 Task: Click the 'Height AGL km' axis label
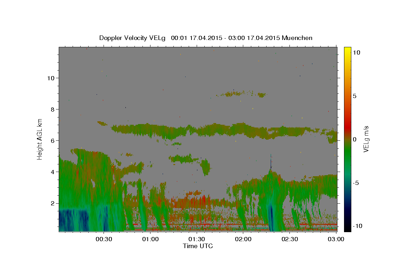pyautogui.click(x=40, y=139)
